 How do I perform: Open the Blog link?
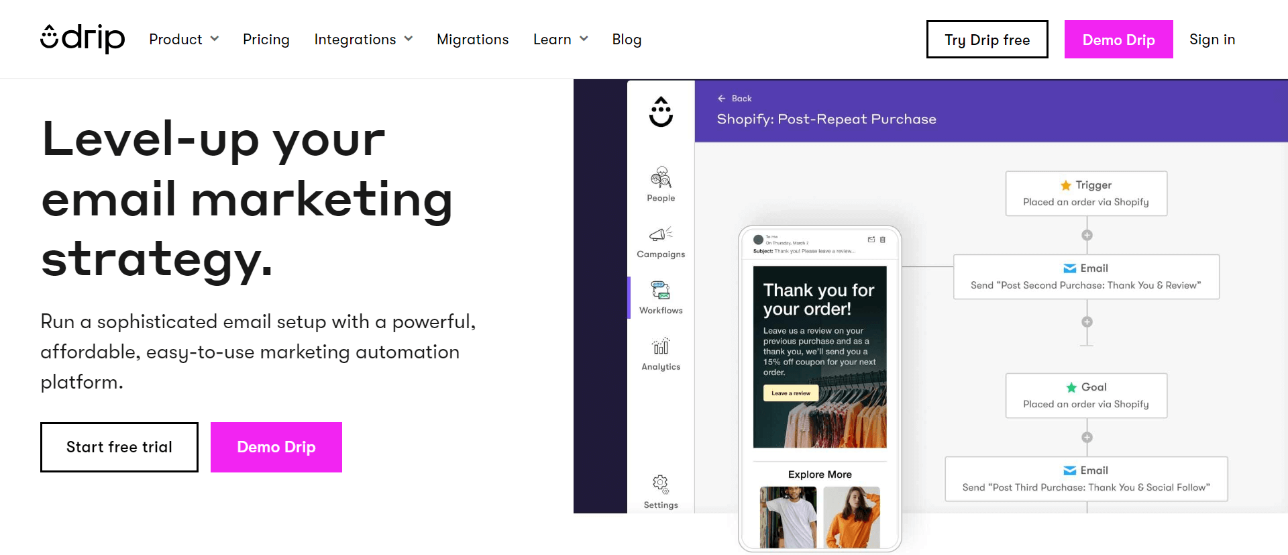pyautogui.click(x=627, y=40)
